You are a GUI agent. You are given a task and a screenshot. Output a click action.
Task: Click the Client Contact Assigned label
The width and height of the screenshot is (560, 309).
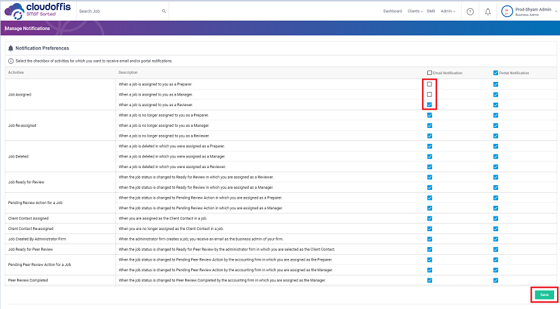(28, 219)
